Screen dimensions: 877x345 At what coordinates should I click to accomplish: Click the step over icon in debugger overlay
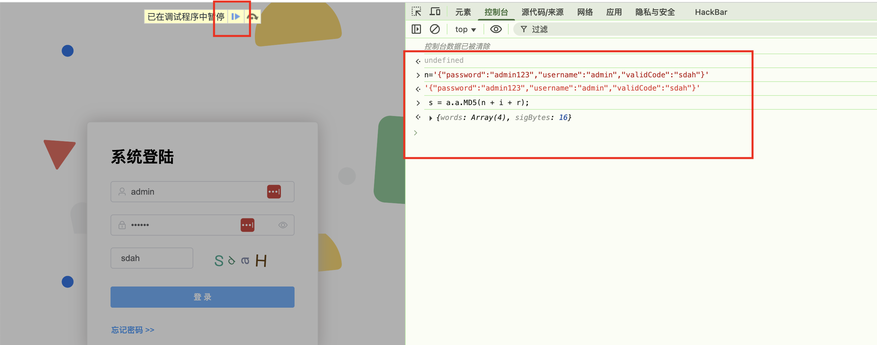point(252,17)
